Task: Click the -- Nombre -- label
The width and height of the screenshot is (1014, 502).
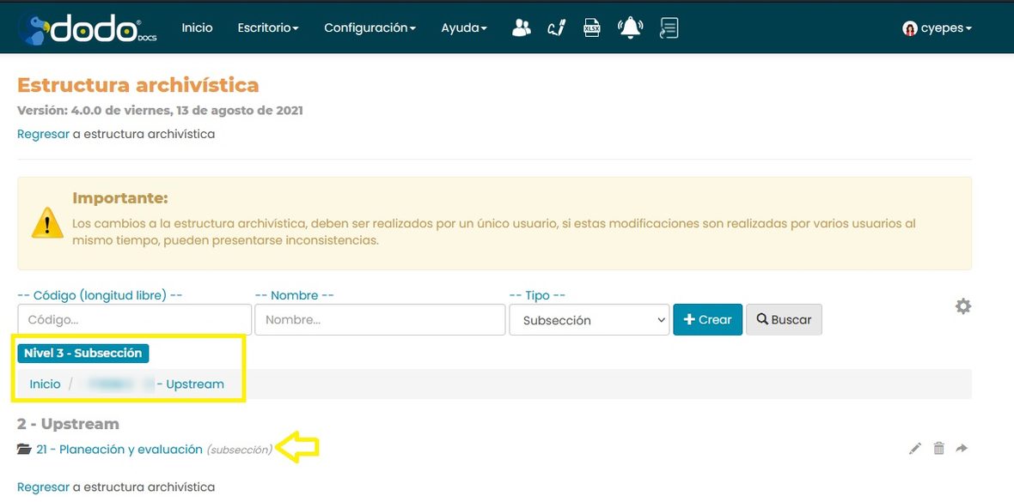Action: pos(294,295)
